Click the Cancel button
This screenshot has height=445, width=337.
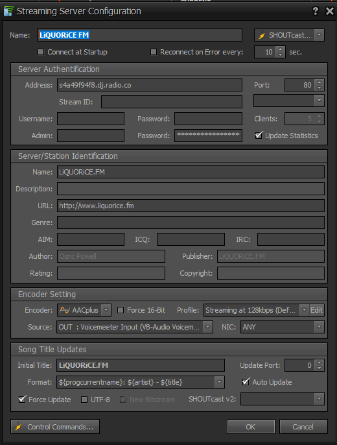click(303, 427)
